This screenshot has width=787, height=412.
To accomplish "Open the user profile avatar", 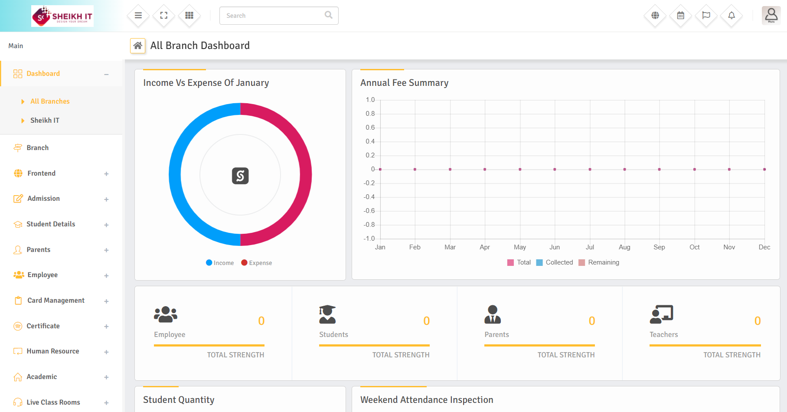I will [771, 16].
